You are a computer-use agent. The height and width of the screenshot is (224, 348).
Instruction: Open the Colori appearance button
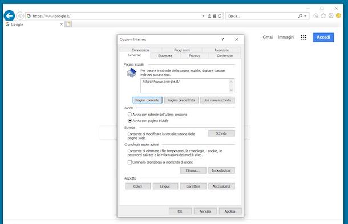click(x=137, y=186)
